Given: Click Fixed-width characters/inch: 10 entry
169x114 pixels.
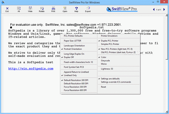Looking at the screenshot, I should [x=79, y=62].
